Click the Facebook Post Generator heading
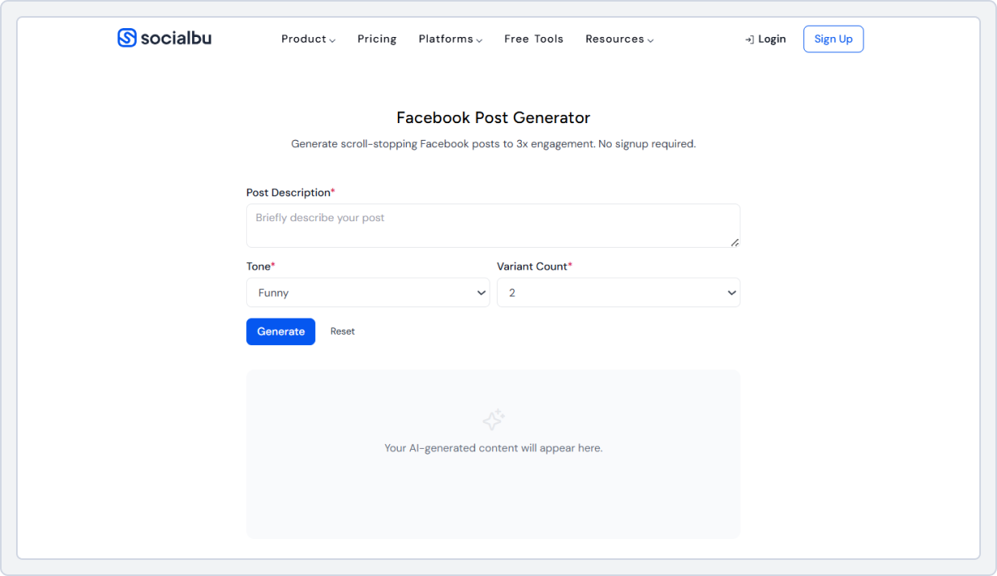 (x=494, y=117)
